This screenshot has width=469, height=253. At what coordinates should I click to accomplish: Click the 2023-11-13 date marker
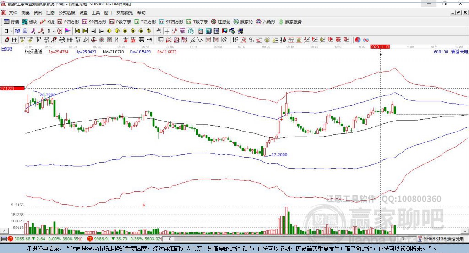point(380,47)
